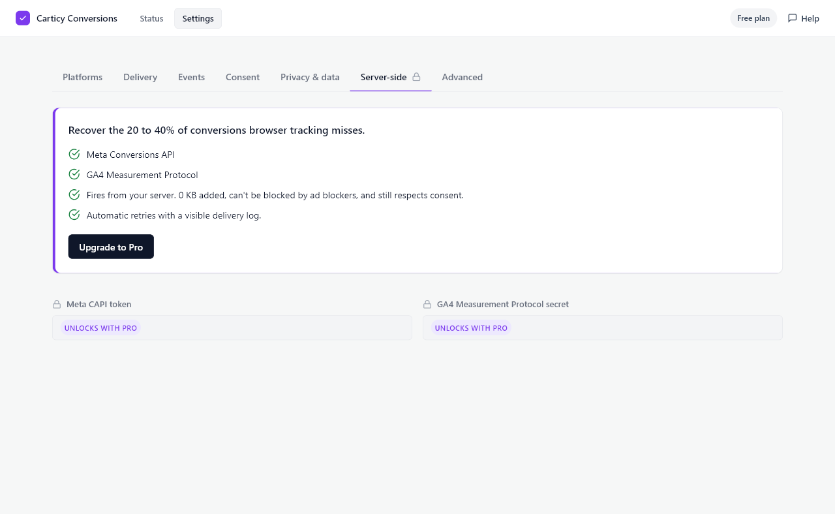Click the Help chat bubble icon

click(x=793, y=18)
